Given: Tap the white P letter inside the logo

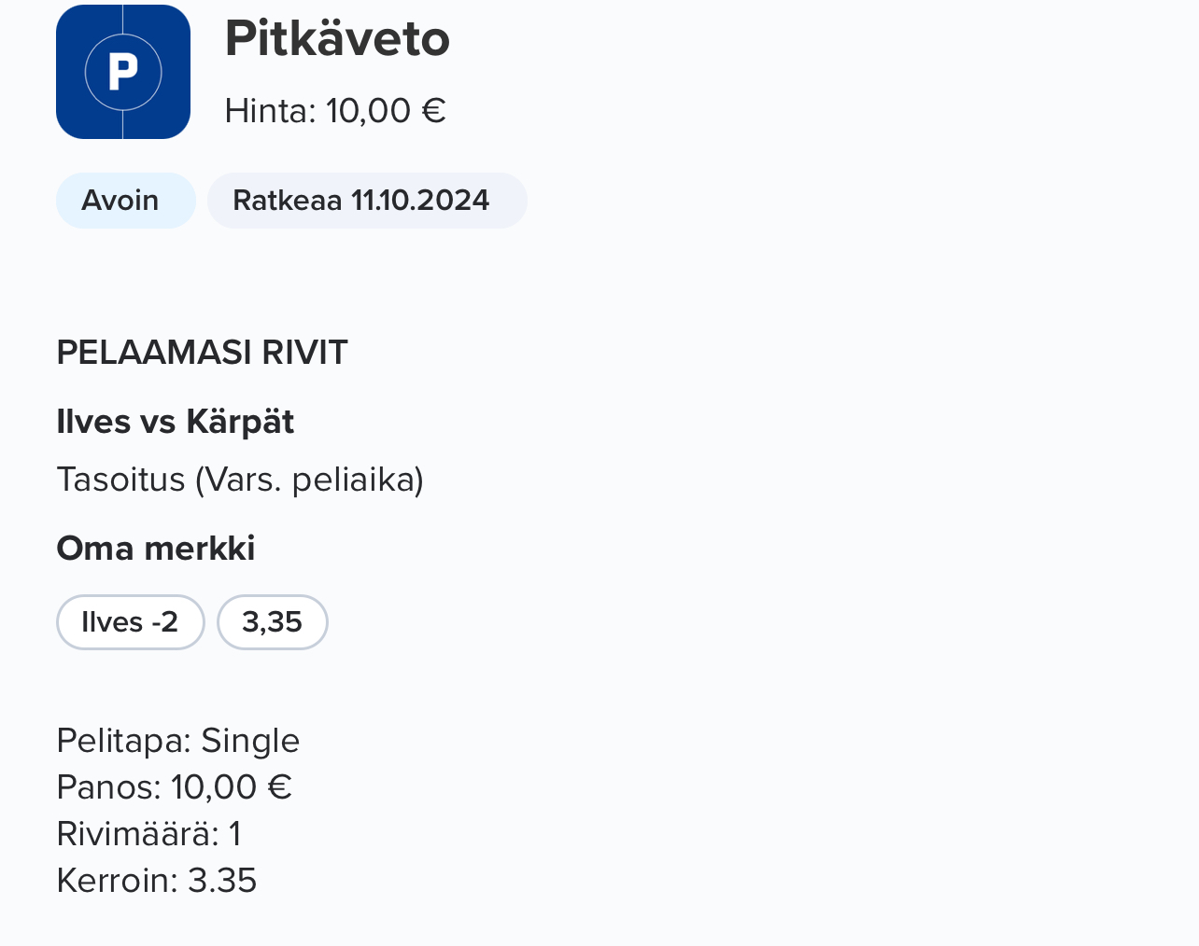Looking at the screenshot, I should click(x=123, y=72).
